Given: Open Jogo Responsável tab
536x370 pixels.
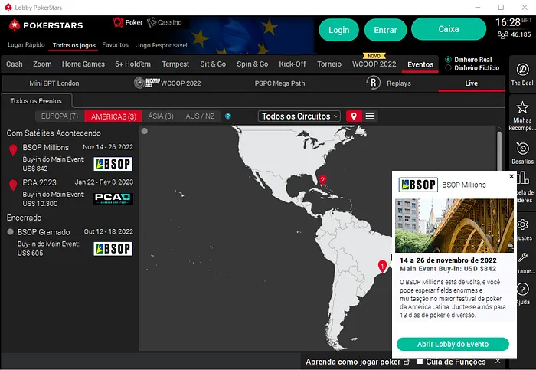Looking at the screenshot, I should click(162, 45).
